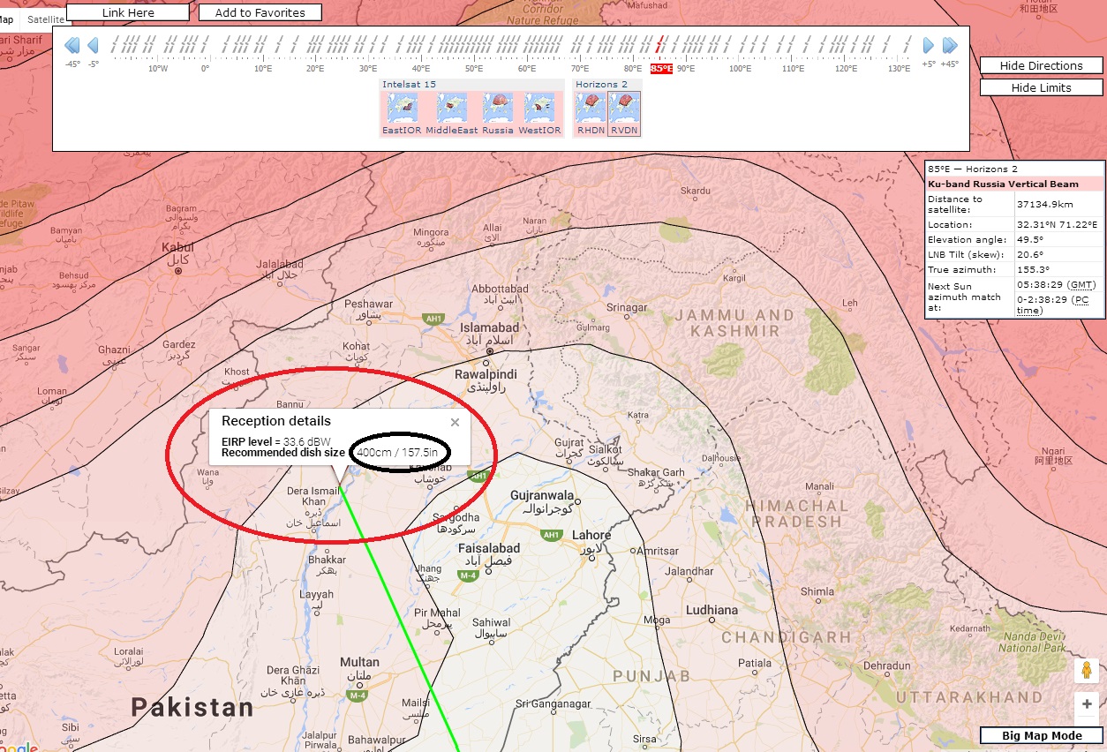Select the Horizons 2 RHDN beam
The width and height of the screenshot is (1107, 752).
(x=591, y=109)
